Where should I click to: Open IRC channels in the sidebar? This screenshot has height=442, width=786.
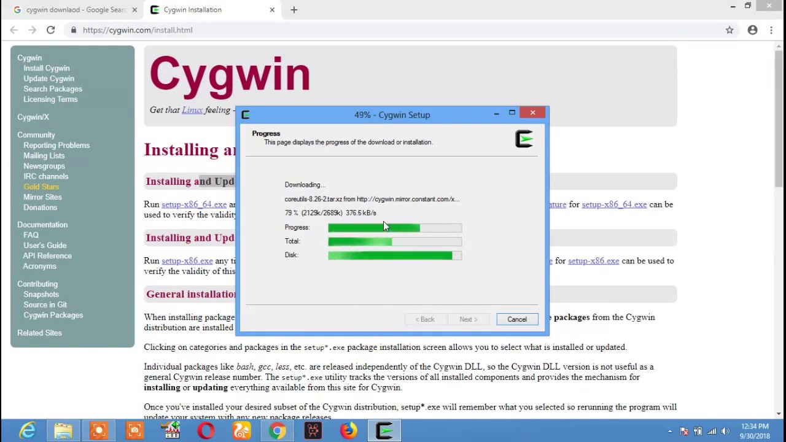pos(46,176)
